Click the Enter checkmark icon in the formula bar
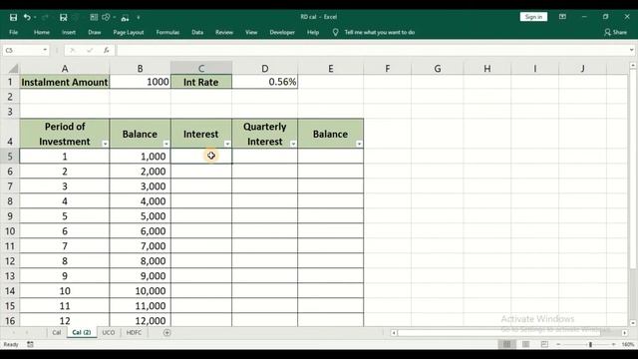 coord(90,50)
